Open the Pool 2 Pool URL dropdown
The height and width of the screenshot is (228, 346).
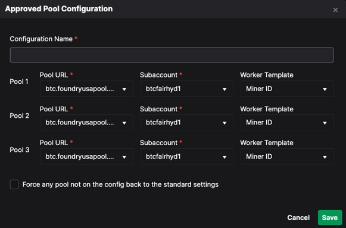[86, 123]
